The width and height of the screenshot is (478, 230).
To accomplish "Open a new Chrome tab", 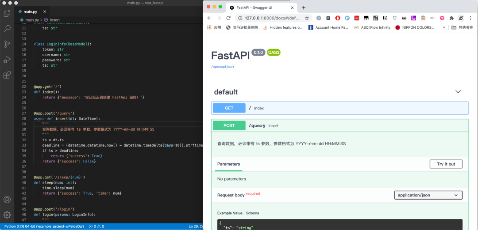I will [x=303, y=8].
